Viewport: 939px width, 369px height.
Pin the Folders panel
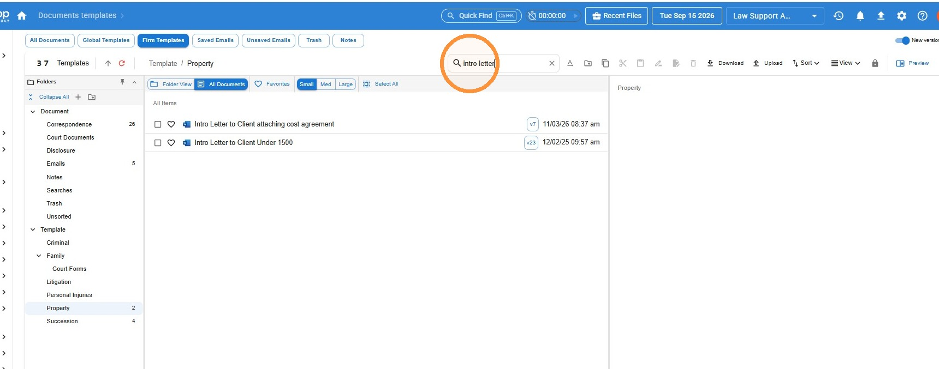point(122,82)
